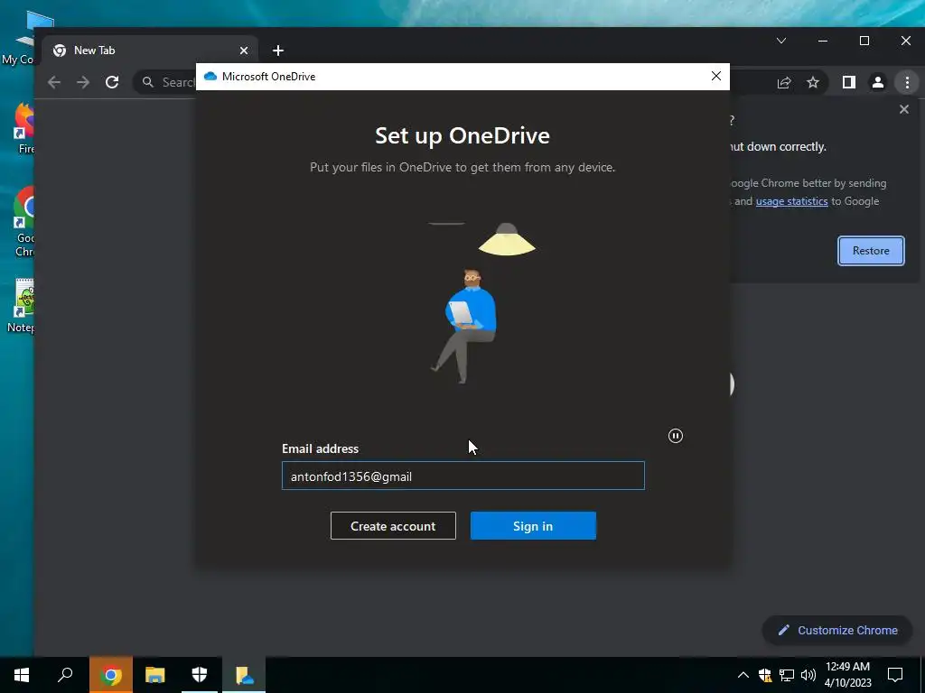This screenshot has height=693, width=925.
Task: Click Customize Chrome button
Action: [x=837, y=630]
